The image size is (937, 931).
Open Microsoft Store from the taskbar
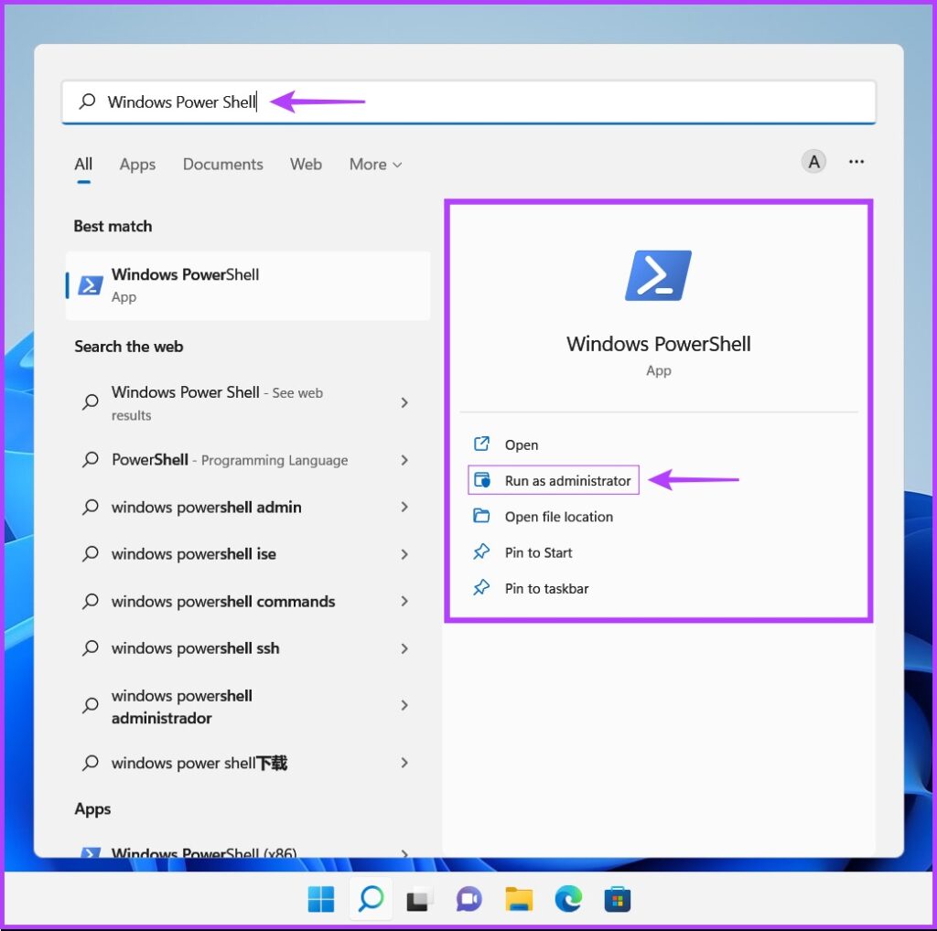pyautogui.click(x=618, y=900)
